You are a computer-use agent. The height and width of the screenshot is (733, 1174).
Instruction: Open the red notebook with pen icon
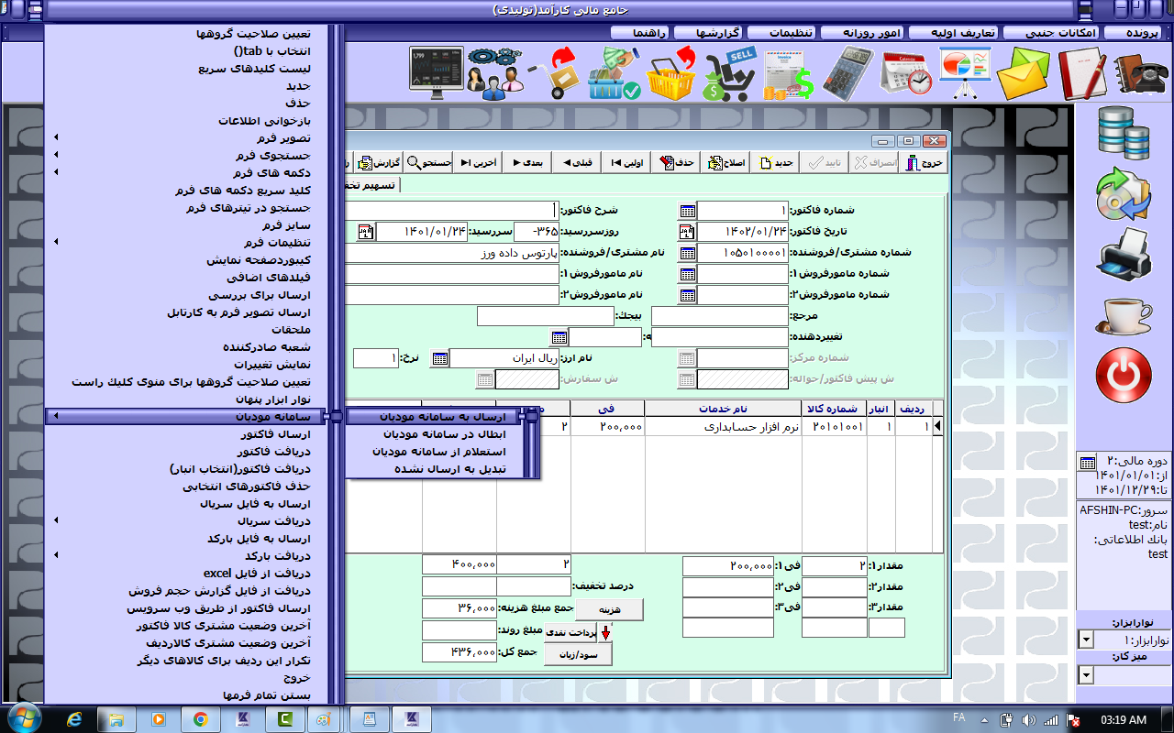[x=1082, y=73]
